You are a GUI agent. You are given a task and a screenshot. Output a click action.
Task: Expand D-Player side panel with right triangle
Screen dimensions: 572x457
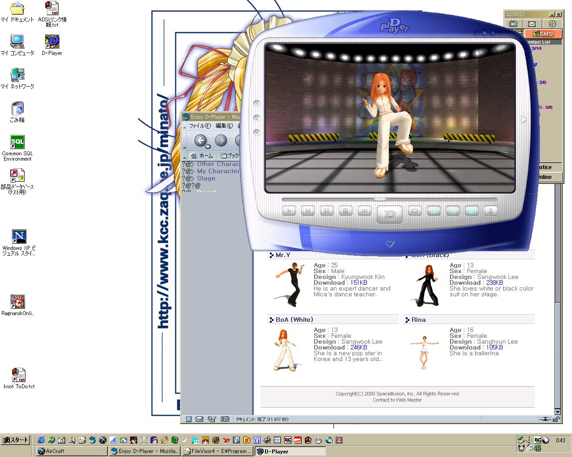point(524,120)
